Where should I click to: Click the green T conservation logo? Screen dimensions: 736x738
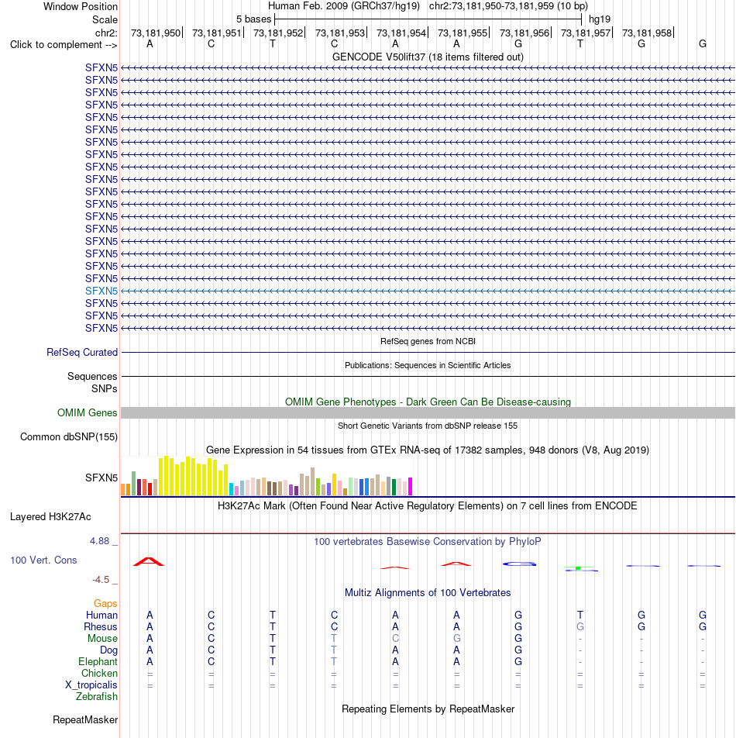point(578,568)
